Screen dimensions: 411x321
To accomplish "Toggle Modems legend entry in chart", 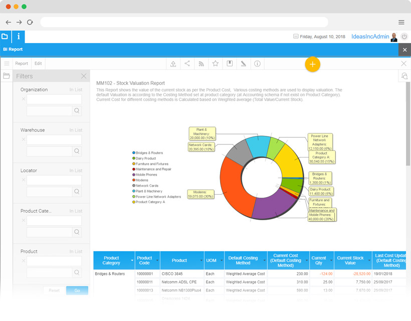I will (140, 180).
